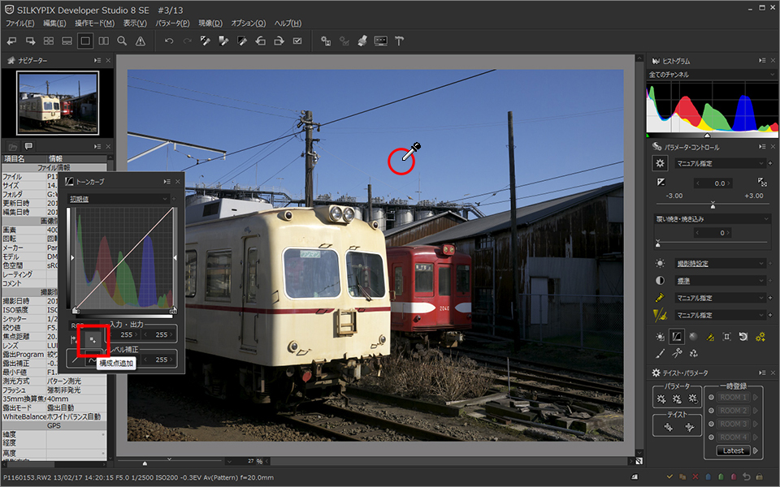
Task: Toggle side-by-side compare view mode
Action: (104, 41)
